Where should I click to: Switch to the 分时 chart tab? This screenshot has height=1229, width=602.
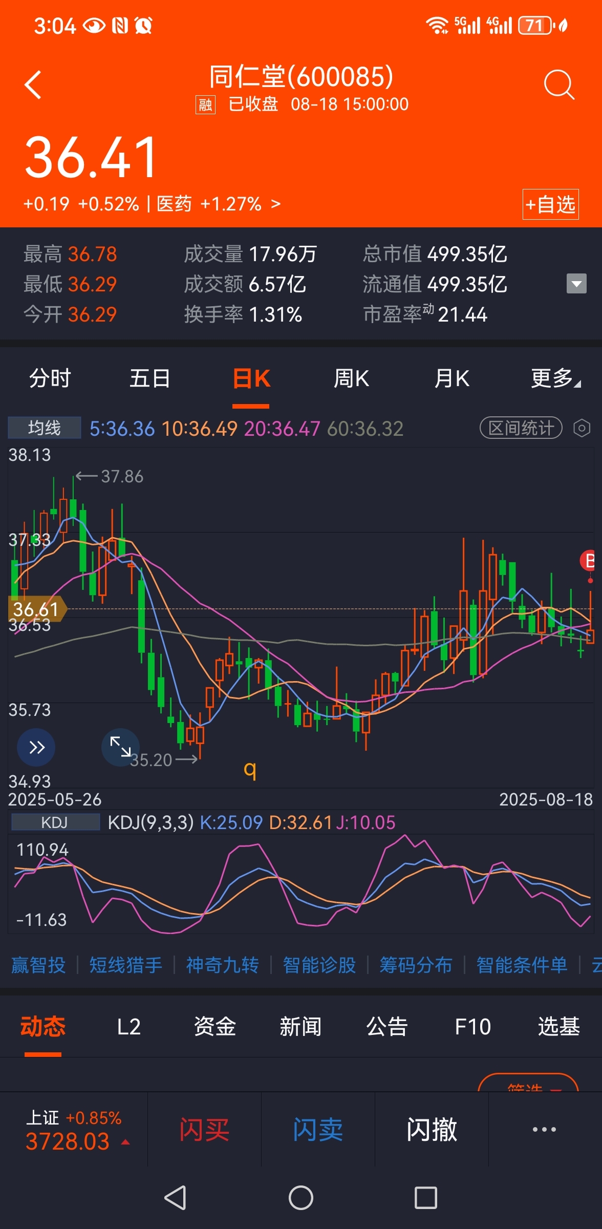(x=50, y=379)
